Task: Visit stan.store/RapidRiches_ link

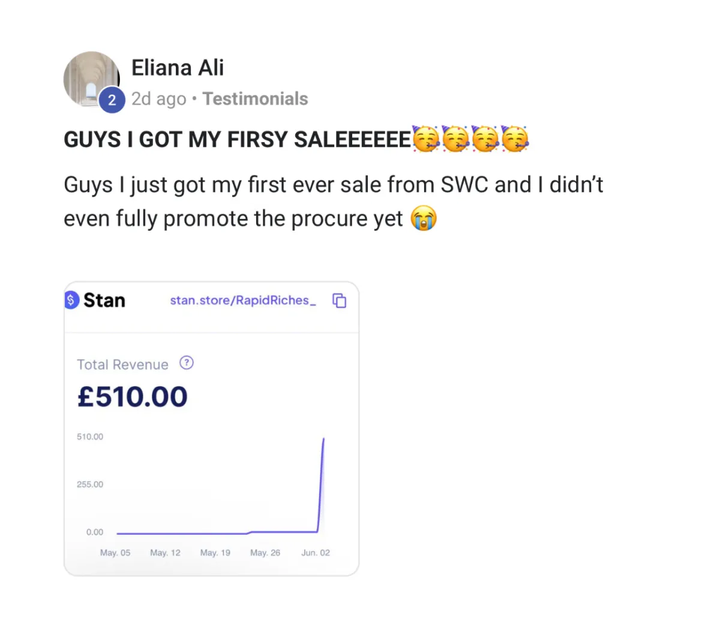Action: click(243, 300)
